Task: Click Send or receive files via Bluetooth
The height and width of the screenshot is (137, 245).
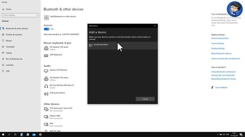Action: pos(225,59)
